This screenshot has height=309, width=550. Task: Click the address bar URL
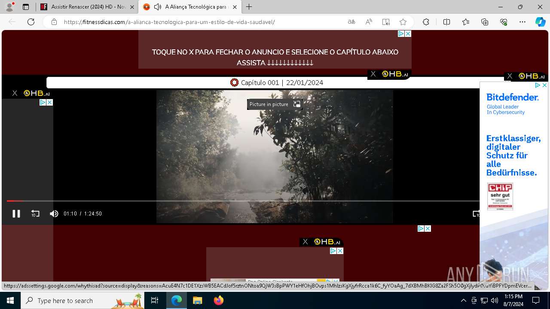(169, 22)
